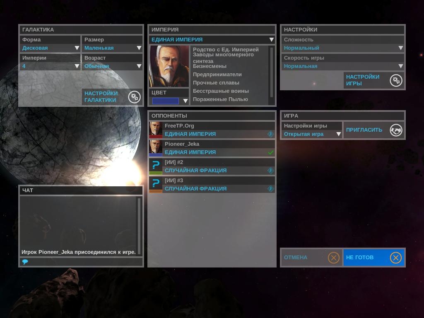Click the galaxy settings gear icon
This screenshot has width=424, height=318.
point(134,97)
